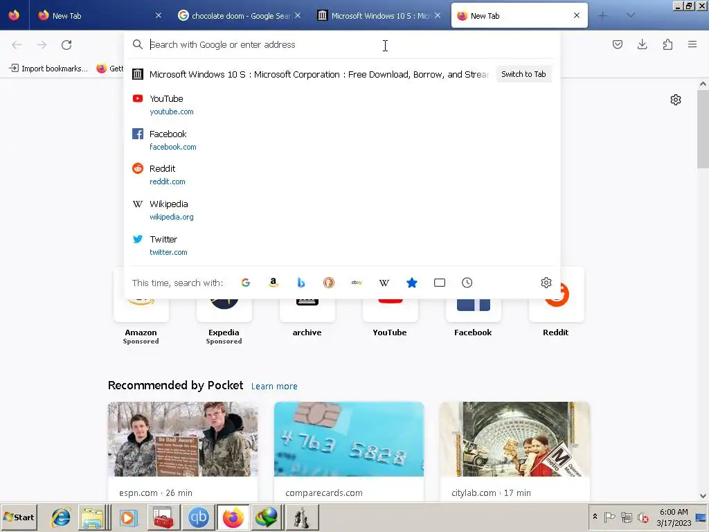Open new tab page personalize gear

pyautogui.click(x=676, y=100)
